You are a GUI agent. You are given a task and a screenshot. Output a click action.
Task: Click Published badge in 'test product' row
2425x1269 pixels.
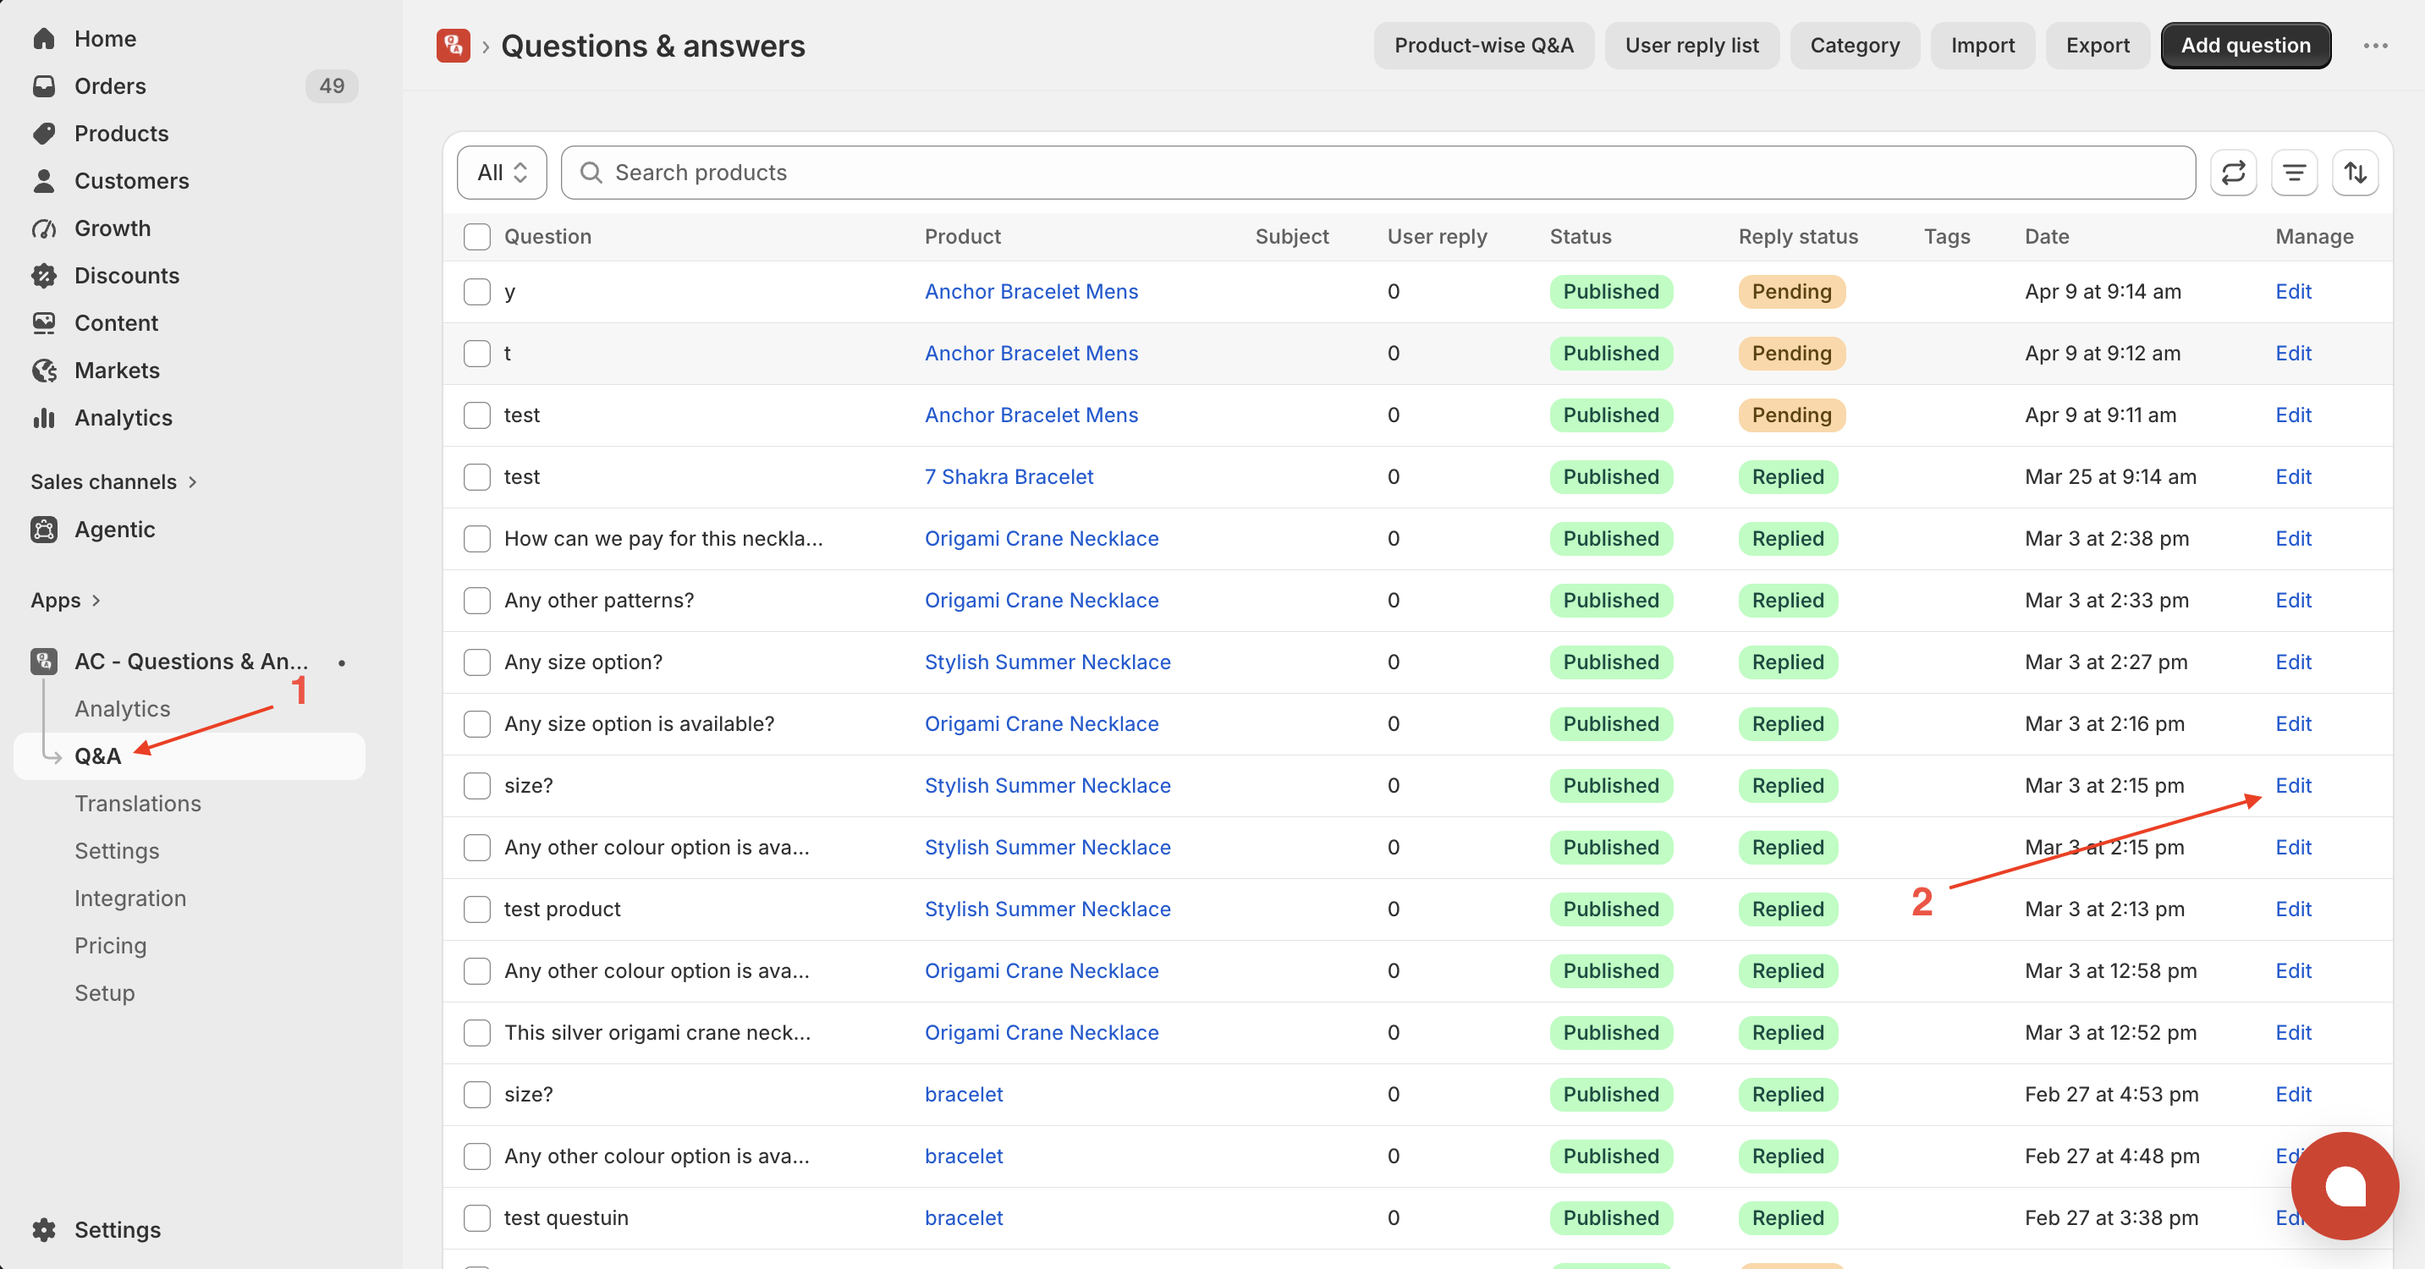pyautogui.click(x=1611, y=909)
